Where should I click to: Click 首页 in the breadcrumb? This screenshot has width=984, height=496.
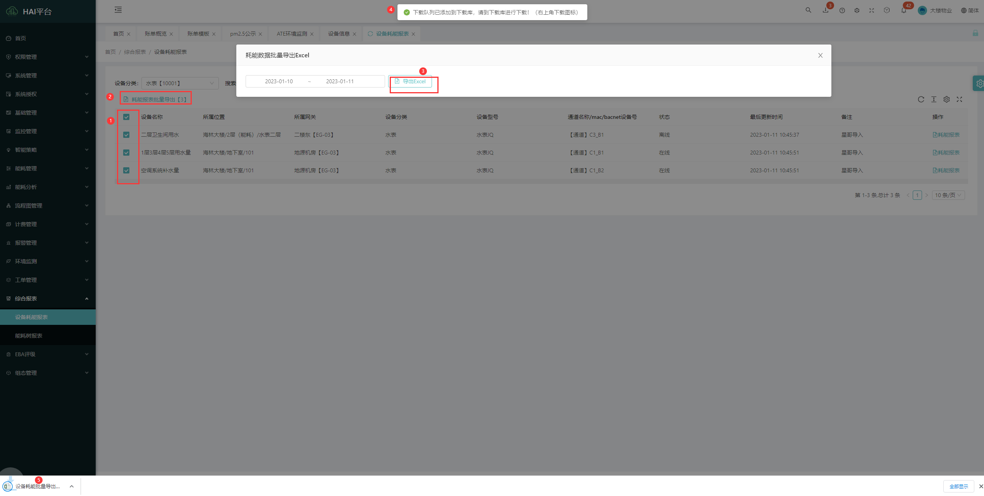[110, 52]
